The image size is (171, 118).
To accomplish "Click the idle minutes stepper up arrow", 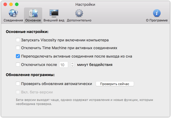I will 72,63.
